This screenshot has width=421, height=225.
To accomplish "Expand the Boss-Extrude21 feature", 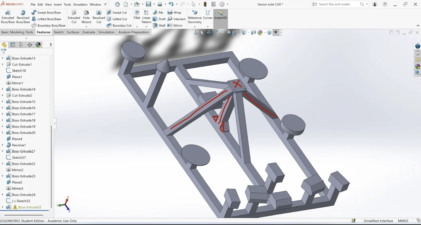I will pos(3,151).
